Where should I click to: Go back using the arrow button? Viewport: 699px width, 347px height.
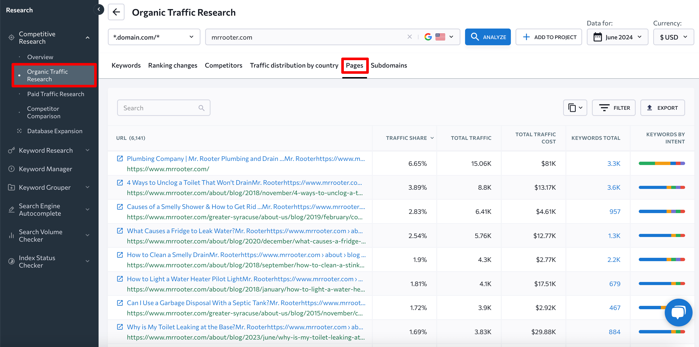tap(116, 12)
